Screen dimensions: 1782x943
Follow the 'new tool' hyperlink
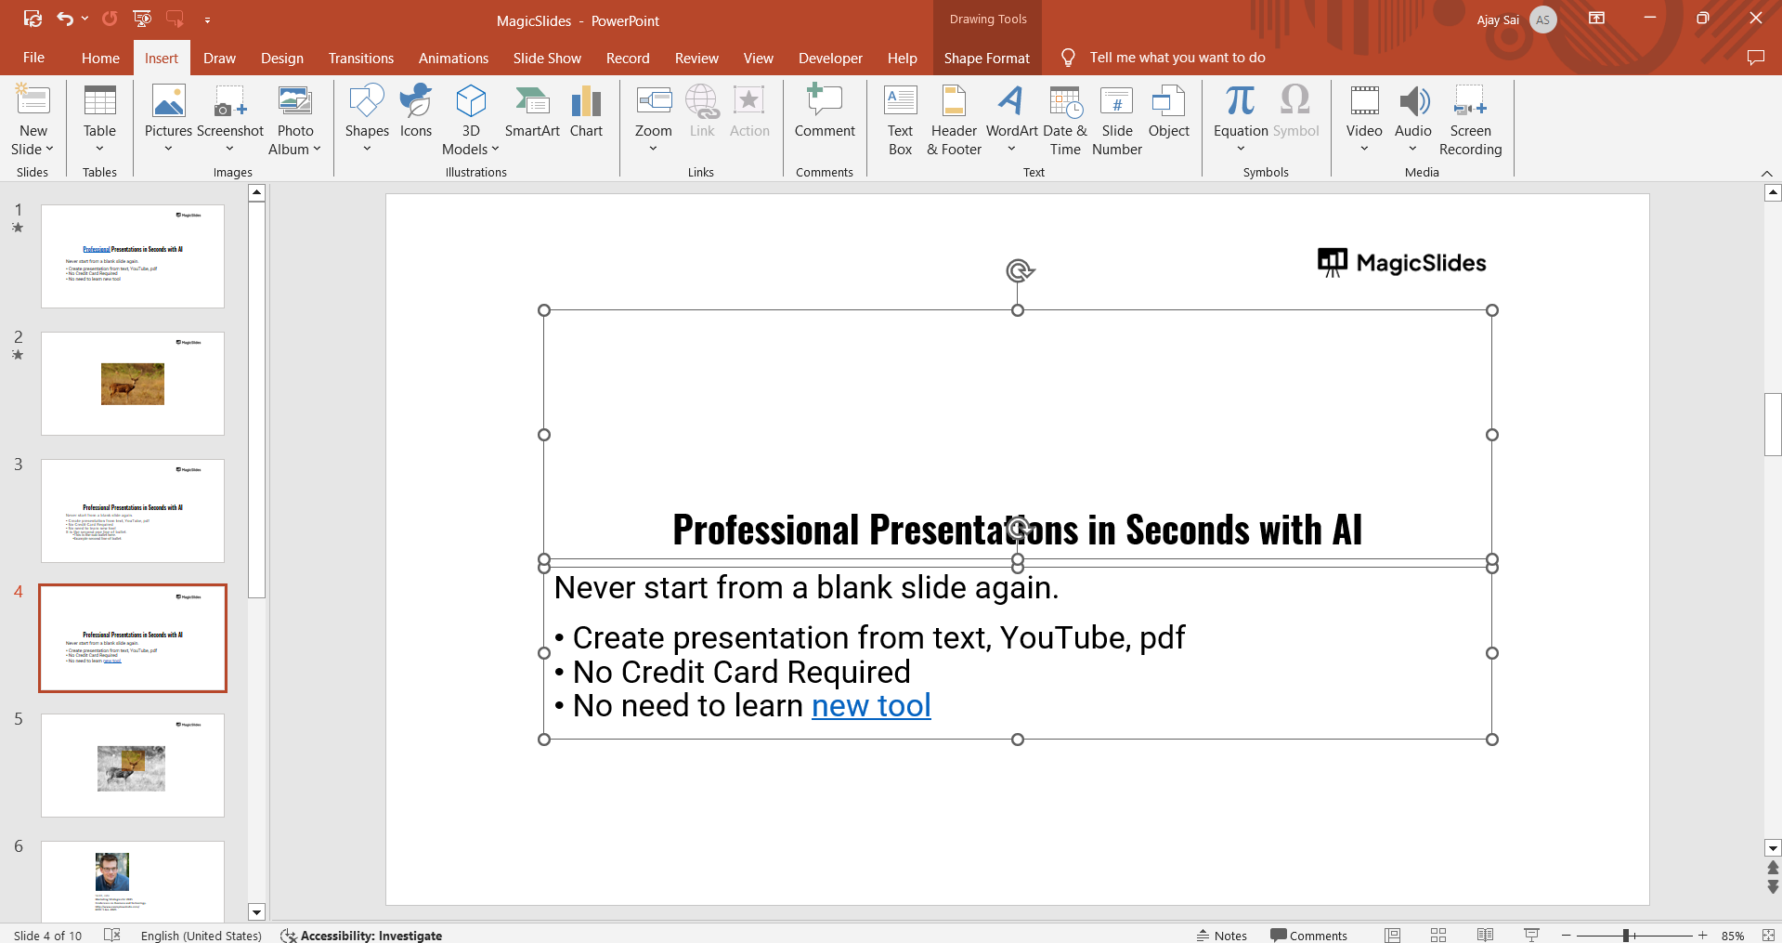(871, 706)
